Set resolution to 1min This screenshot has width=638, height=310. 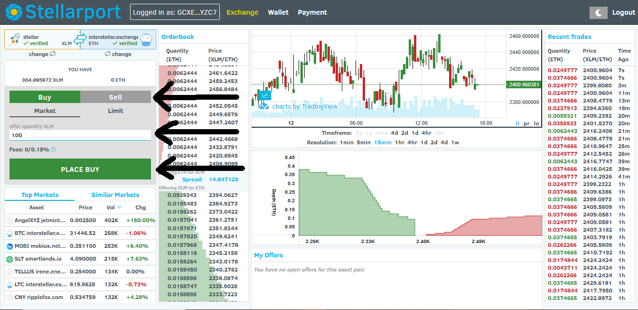tap(347, 142)
